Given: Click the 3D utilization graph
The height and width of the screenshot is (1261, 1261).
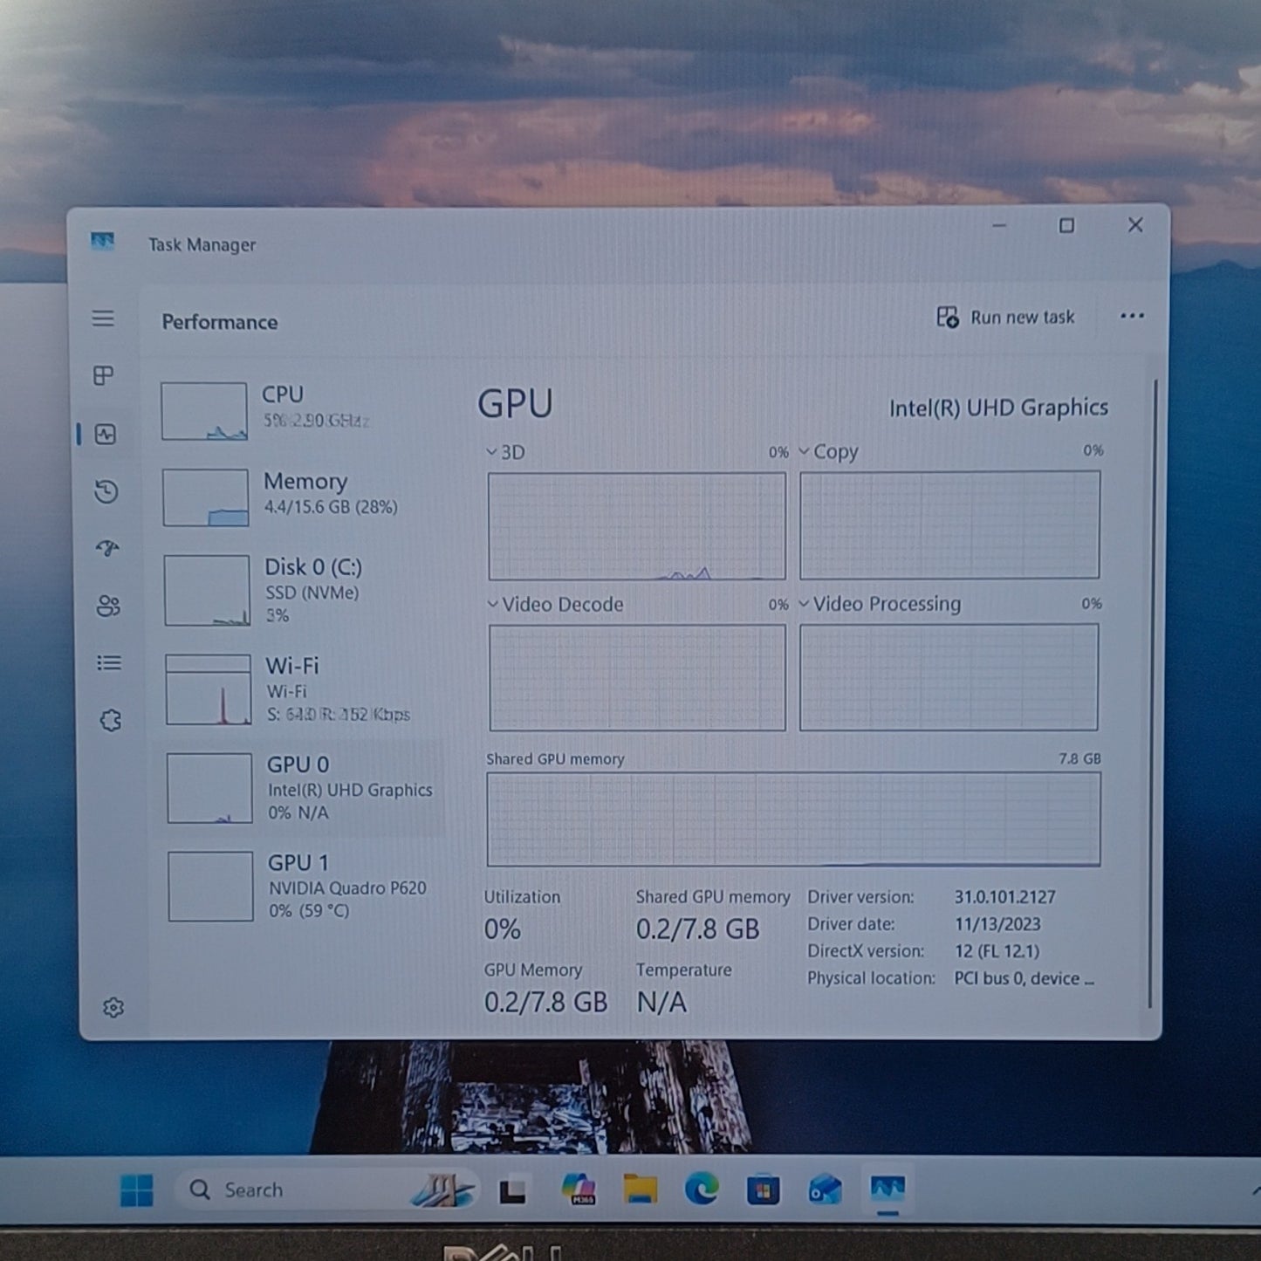Looking at the screenshot, I should (x=637, y=526).
